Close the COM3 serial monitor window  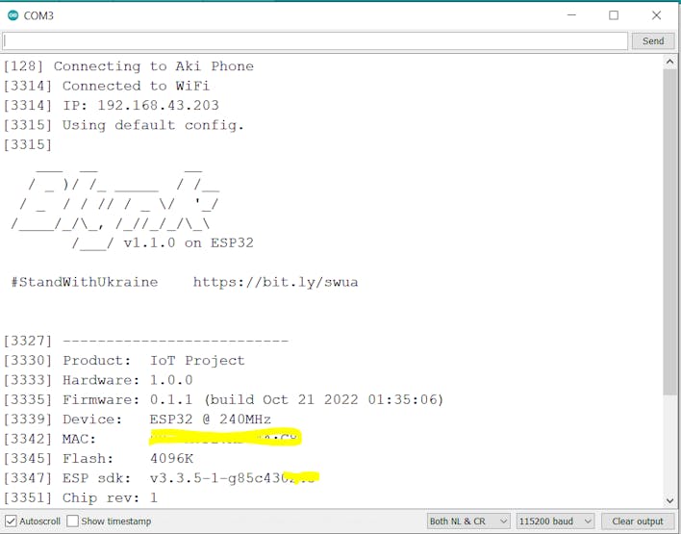[656, 15]
